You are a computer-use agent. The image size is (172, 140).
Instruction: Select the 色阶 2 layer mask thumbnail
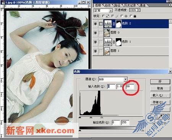(x=118, y=24)
